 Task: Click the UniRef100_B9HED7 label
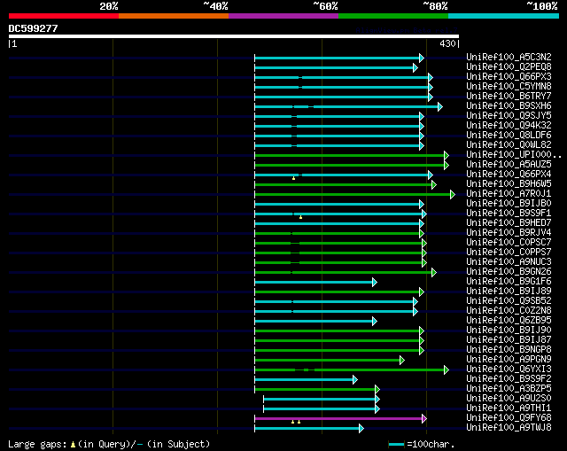point(509,222)
